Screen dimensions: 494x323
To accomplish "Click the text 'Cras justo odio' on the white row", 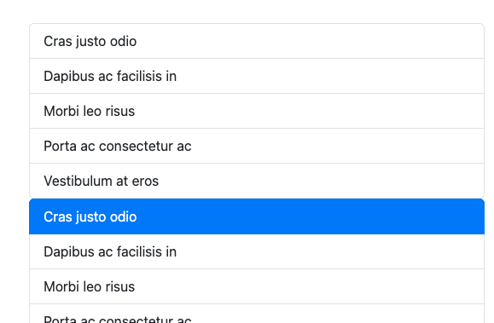I will (x=90, y=42).
